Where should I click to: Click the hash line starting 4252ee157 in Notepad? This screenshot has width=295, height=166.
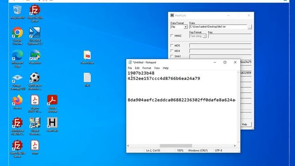164,78
